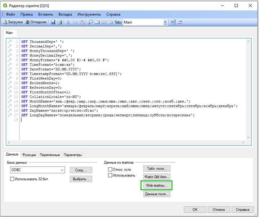Image resolution: width=259 pixels, height=217 pixels.
Task: Expand the Tabs Main dropdown
Action: click(165, 22)
